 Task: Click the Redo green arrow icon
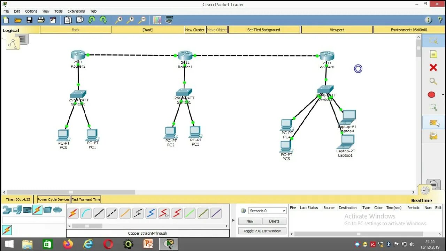(103, 20)
